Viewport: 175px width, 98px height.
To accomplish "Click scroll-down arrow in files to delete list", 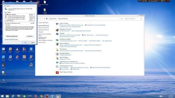I will 34,21.
